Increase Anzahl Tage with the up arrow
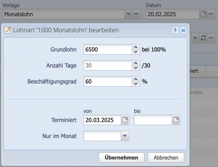218x167 pixels. point(136,63)
